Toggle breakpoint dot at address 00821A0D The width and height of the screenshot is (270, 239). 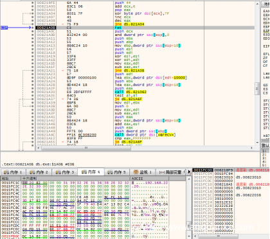33,35
